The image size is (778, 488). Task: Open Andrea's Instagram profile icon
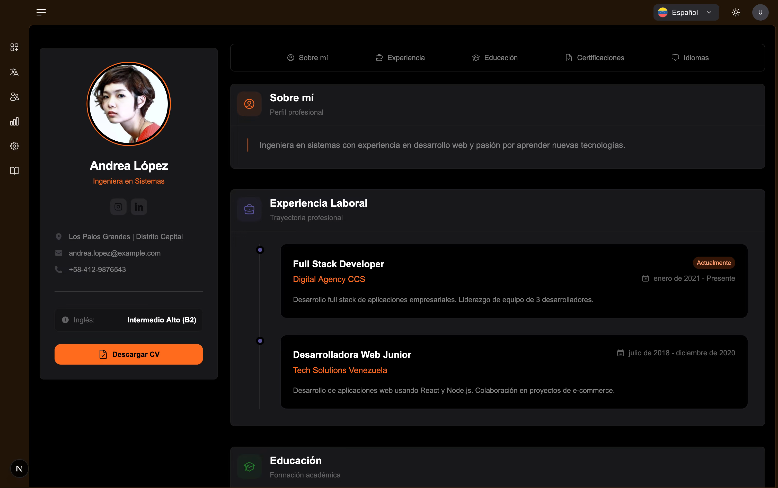pos(118,206)
